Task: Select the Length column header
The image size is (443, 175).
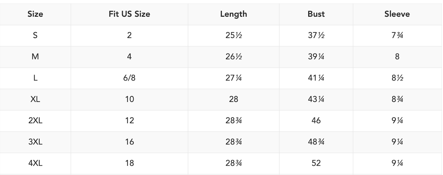Action: (x=233, y=14)
